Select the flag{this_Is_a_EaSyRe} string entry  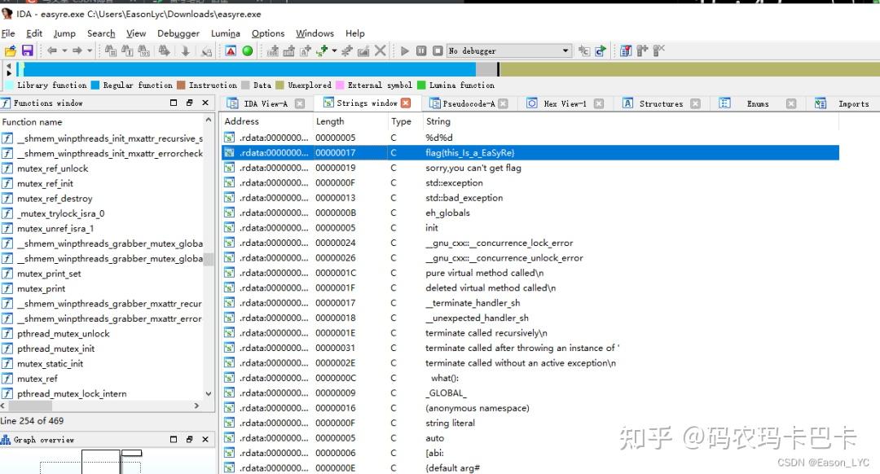coord(489,152)
